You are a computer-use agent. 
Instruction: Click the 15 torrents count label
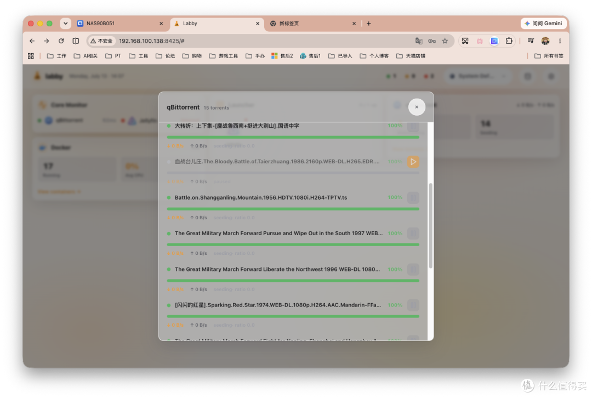[x=217, y=108]
